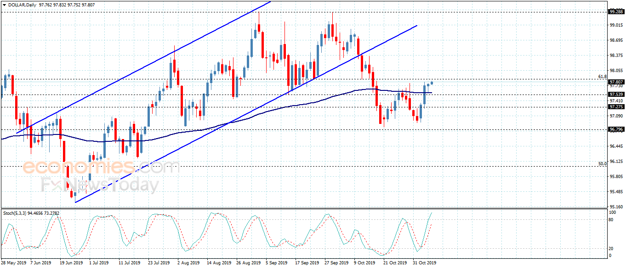Click the 9 Oct 2019 date label
Screen dimensions: 626x268
[x=365, y=263]
